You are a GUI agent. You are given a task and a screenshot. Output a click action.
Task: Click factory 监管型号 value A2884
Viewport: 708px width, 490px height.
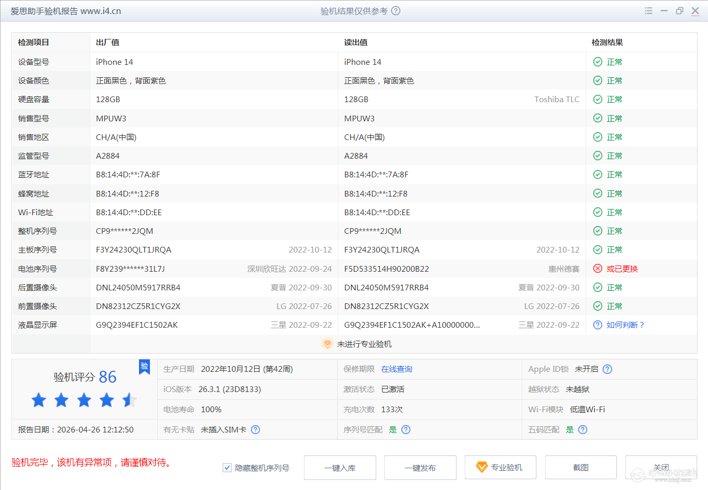point(108,156)
